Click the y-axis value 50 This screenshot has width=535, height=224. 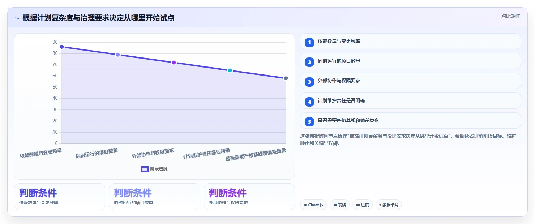[55, 87]
